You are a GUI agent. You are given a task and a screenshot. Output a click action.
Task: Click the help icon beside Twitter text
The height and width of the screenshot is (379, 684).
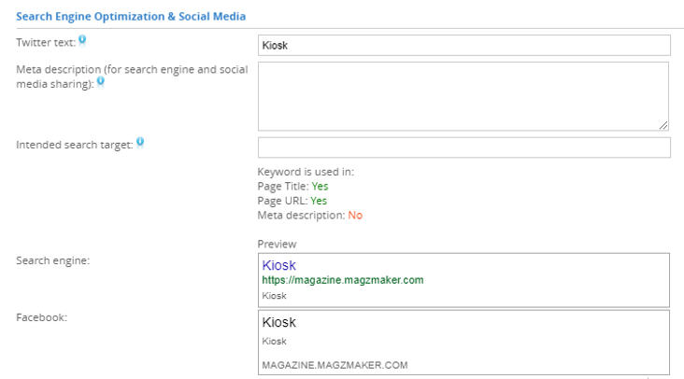[x=82, y=40]
